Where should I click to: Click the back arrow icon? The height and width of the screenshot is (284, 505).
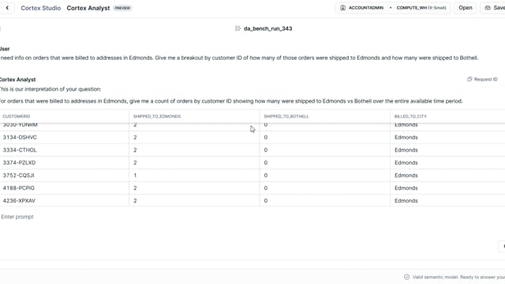click(x=7, y=8)
